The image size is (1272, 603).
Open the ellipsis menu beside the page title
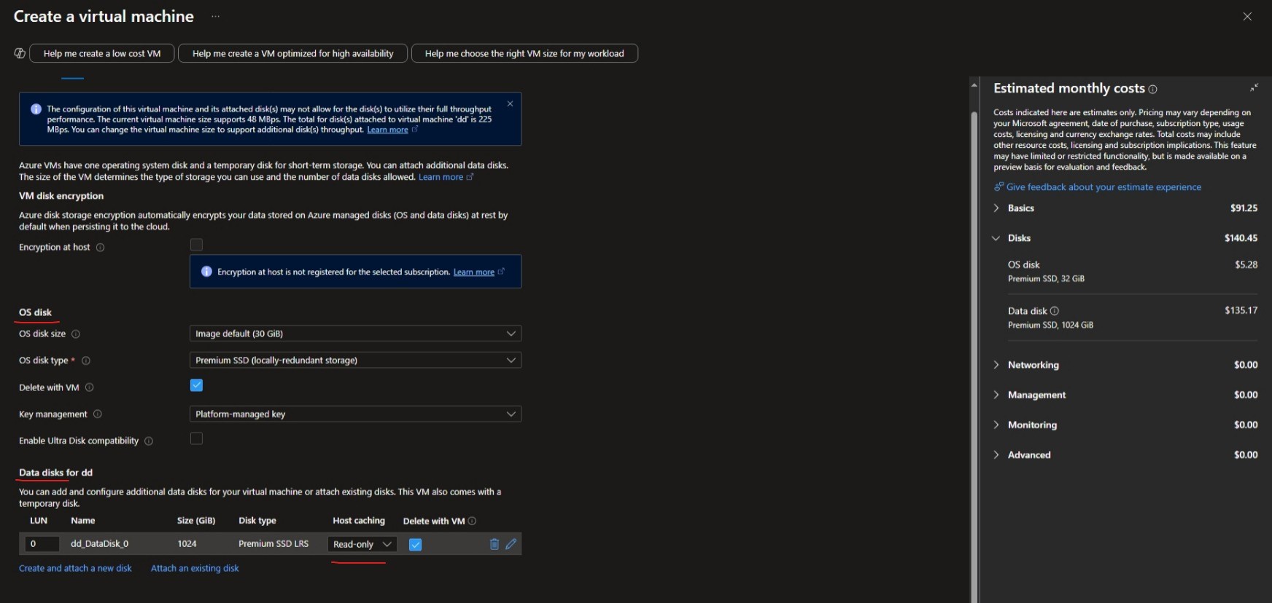pos(215,16)
